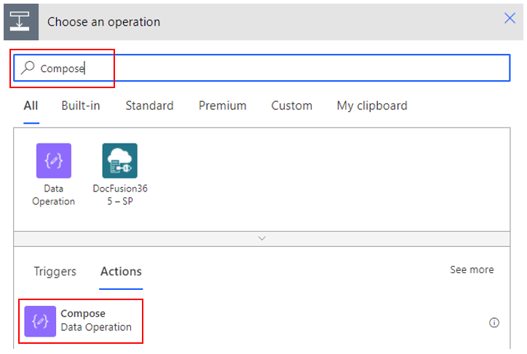Switch to the Triggers tab

[55, 271]
